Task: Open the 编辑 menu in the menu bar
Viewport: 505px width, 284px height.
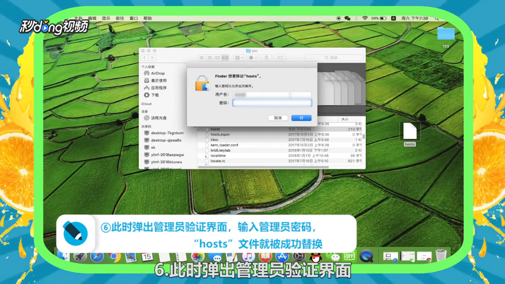Action: coord(92,19)
